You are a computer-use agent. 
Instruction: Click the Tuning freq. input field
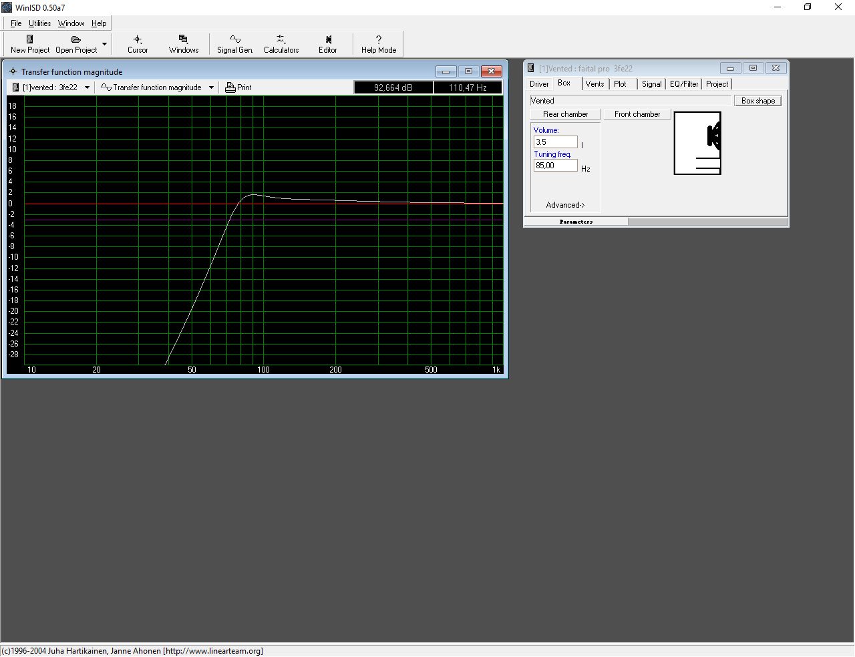(x=555, y=166)
